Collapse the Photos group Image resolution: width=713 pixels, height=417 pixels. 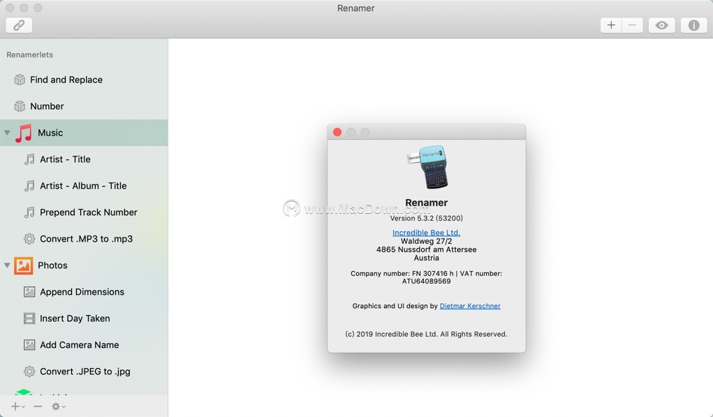point(7,265)
